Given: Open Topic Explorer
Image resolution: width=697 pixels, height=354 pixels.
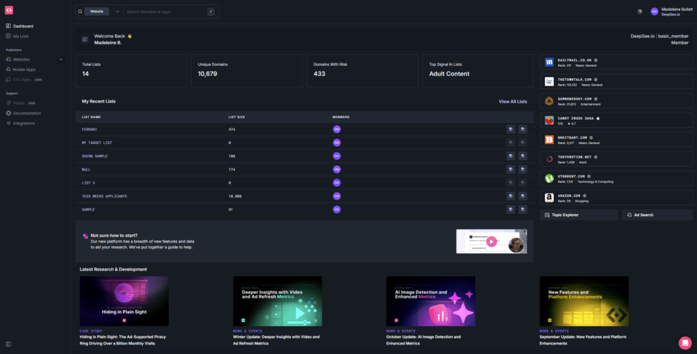Looking at the screenshot, I should point(579,215).
